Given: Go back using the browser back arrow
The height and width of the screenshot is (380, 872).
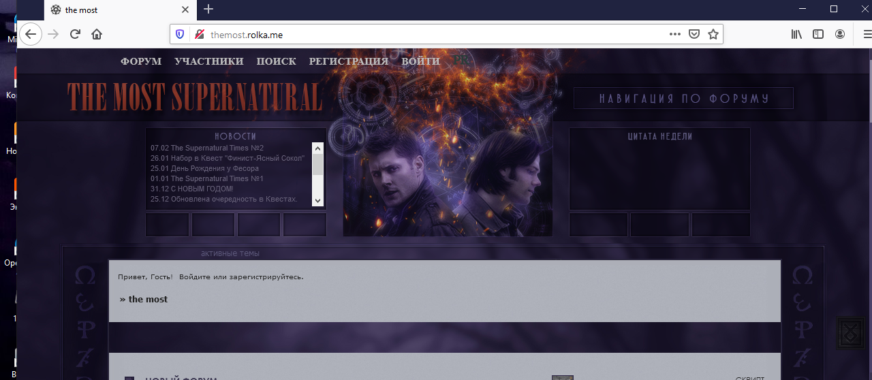Looking at the screenshot, I should pyautogui.click(x=30, y=34).
